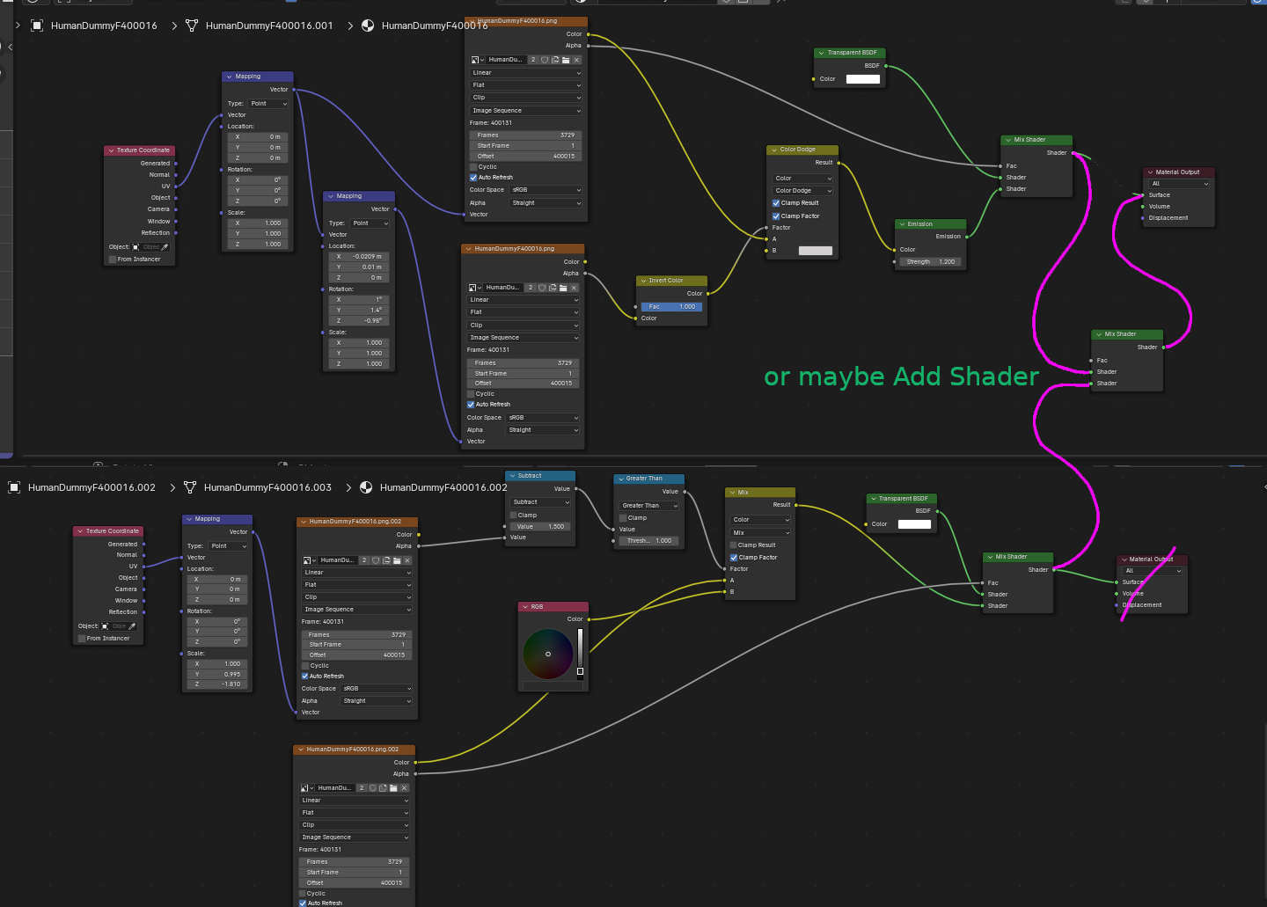Viewport: 1267px width, 907px height.
Task: Uncheck Clamp Result in the Color Dodge node
Action: pos(776,203)
